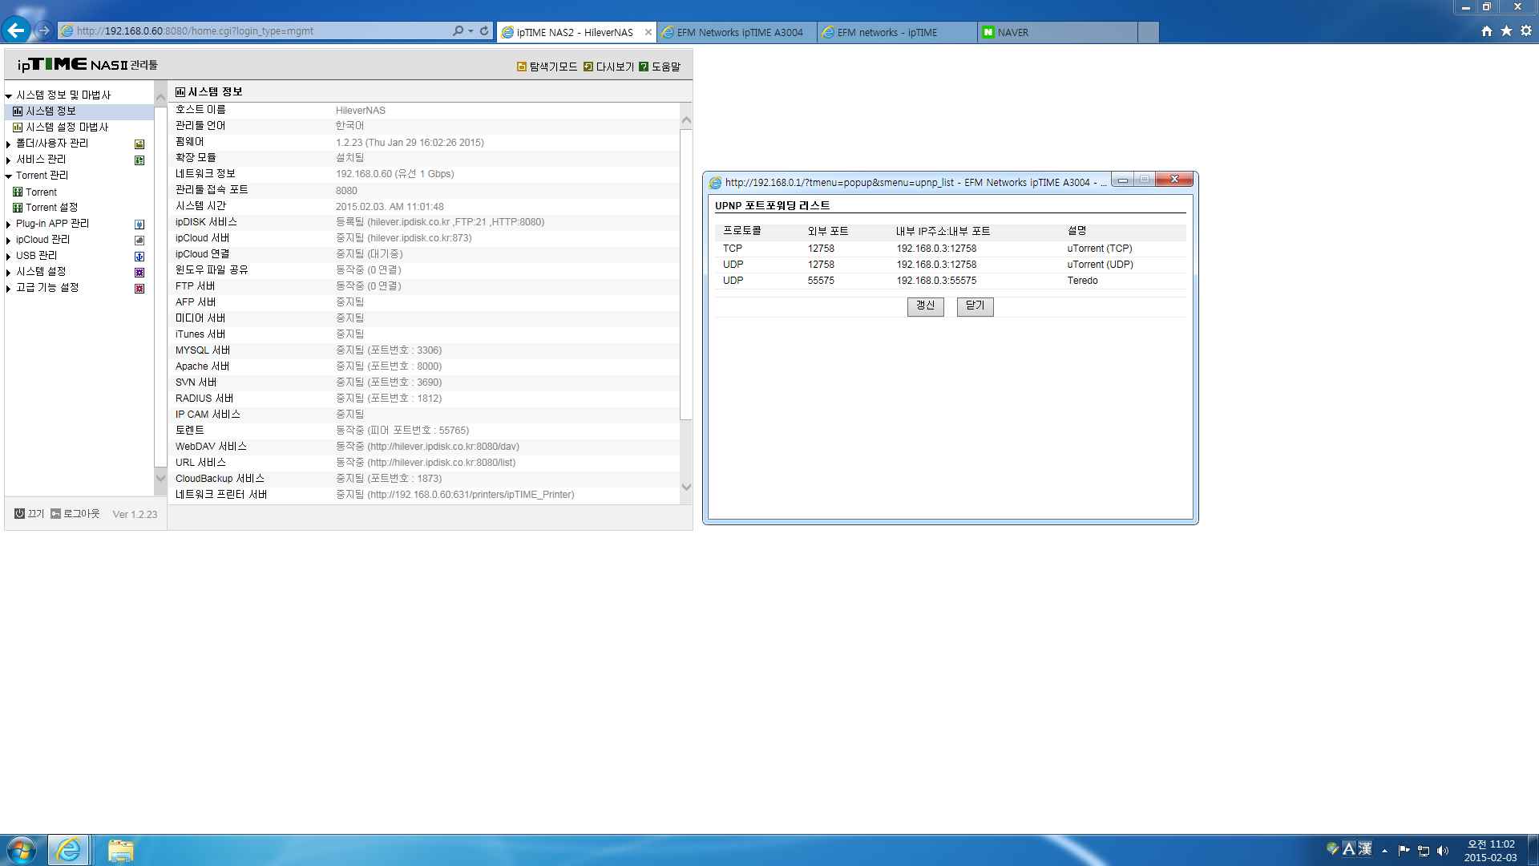Open favorites star icon
Image resolution: width=1539 pixels, height=866 pixels.
1506,31
